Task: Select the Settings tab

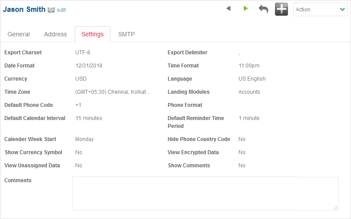Action: click(x=92, y=34)
